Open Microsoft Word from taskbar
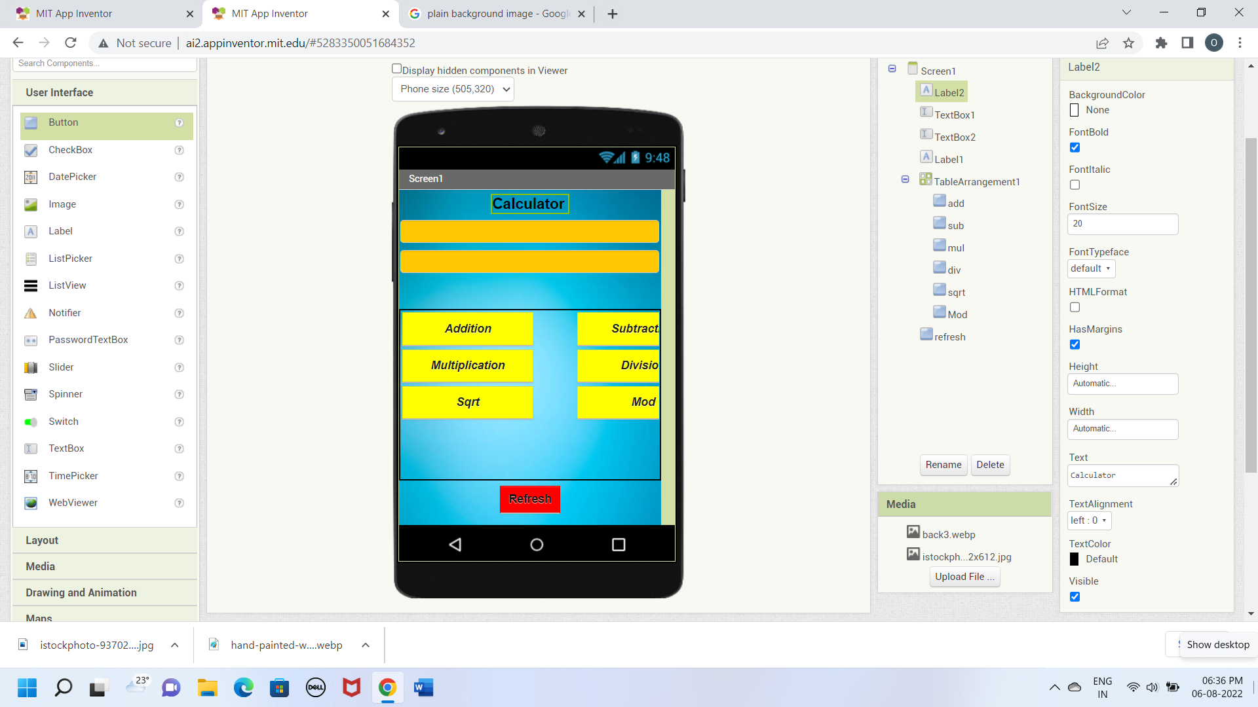Screen dimensions: 1258x707 423,688
